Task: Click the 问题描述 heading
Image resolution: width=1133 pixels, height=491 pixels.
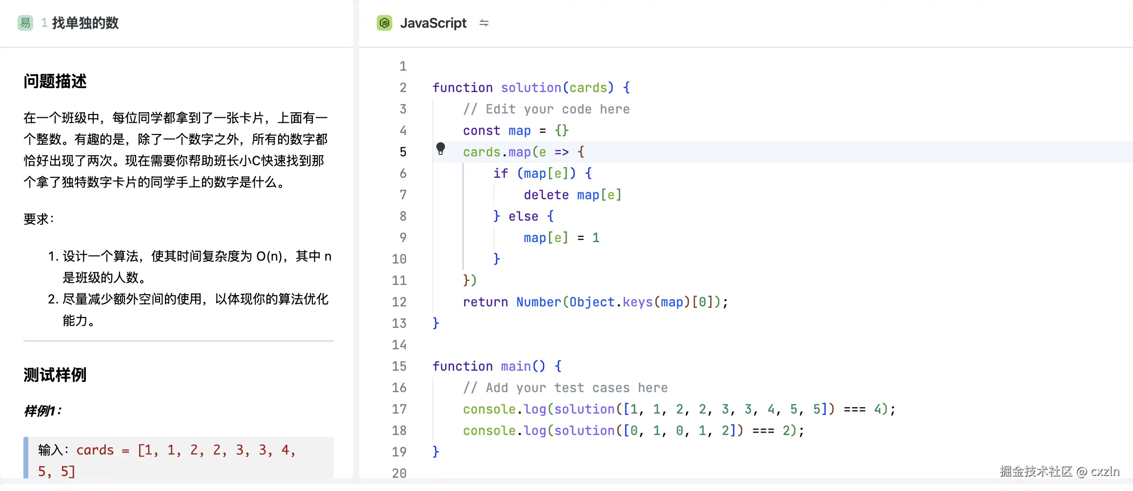Action: 55,81
